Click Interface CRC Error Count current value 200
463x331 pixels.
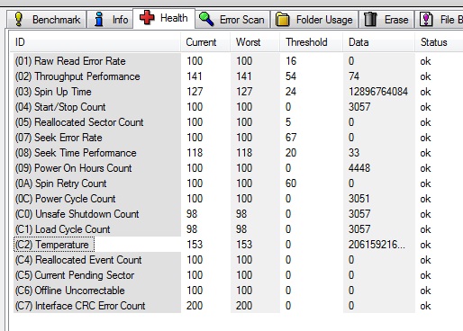coord(195,306)
